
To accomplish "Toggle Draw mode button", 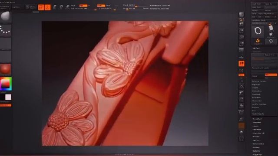I will coord(47,7).
